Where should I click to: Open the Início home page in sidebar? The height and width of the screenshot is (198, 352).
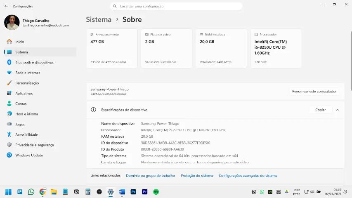tap(40, 42)
